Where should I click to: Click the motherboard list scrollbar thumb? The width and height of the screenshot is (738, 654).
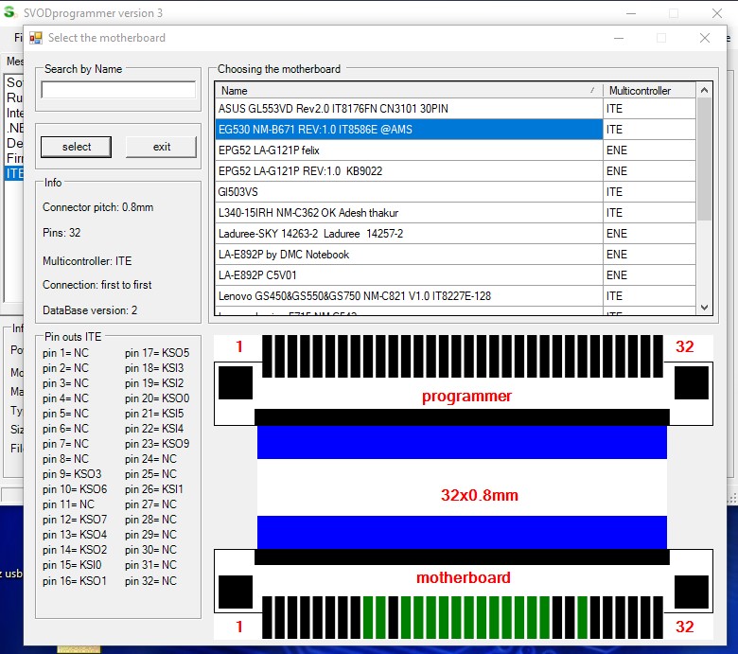pos(704,159)
